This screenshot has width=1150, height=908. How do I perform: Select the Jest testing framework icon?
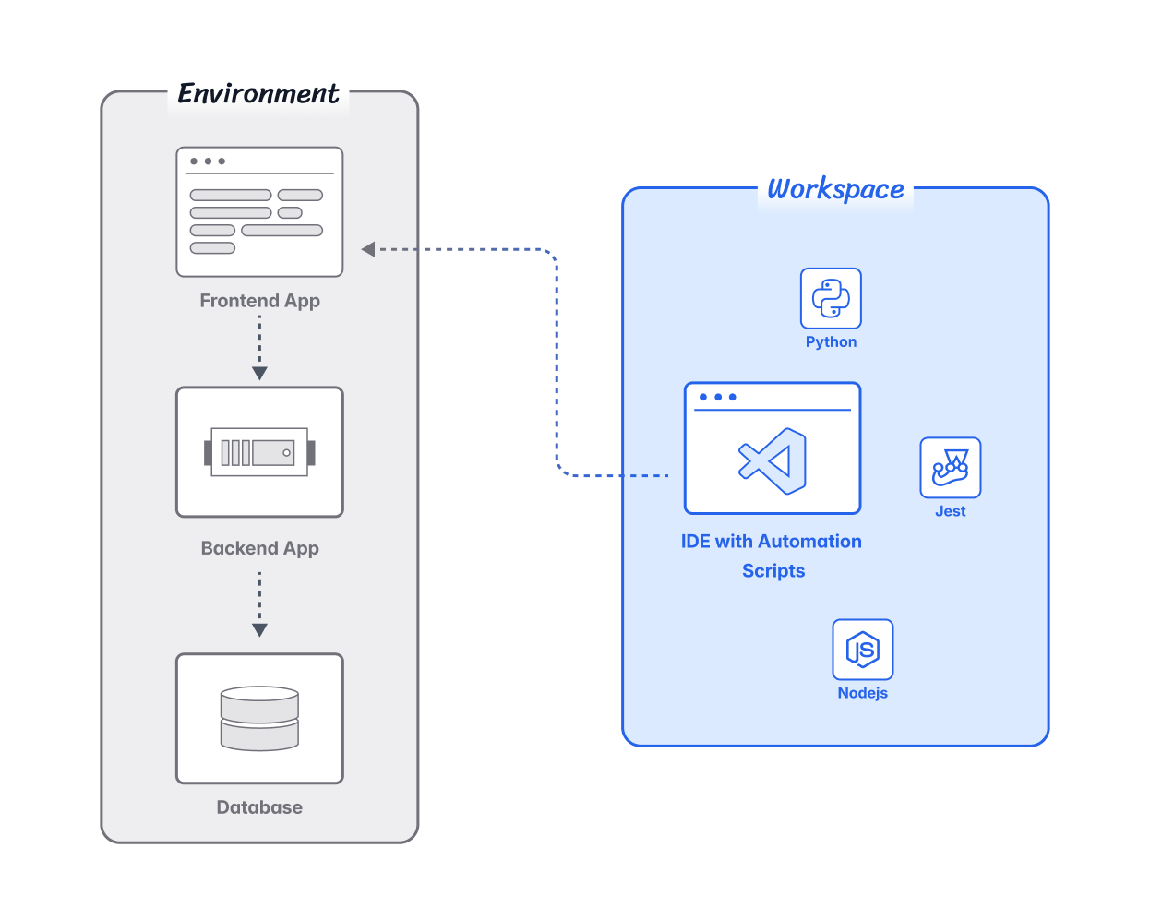[x=950, y=467]
